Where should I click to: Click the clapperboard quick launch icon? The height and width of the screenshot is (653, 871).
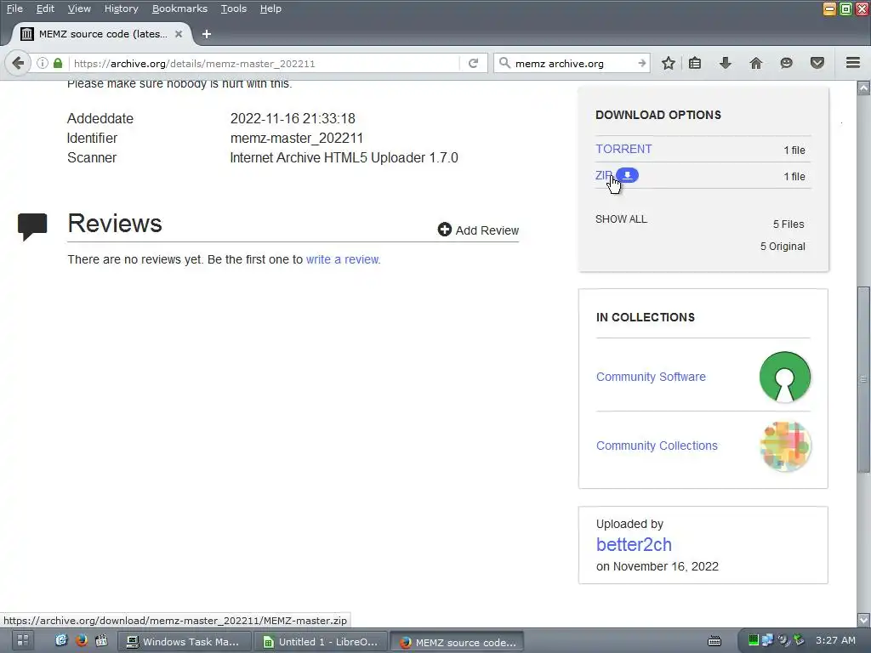coord(101,640)
